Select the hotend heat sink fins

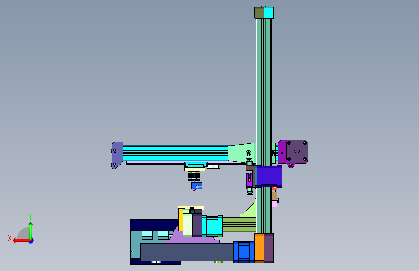tap(194, 176)
